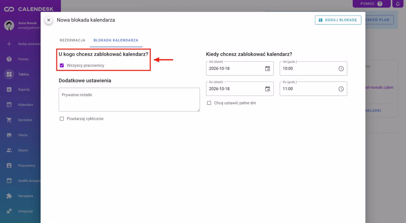Open Sprzedaż cart icon in sidebar
This screenshot has width=406, height=223.
tap(9, 120)
